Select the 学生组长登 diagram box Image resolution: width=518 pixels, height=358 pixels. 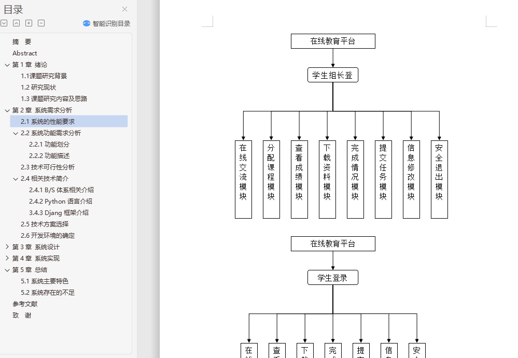tap(333, 75)
